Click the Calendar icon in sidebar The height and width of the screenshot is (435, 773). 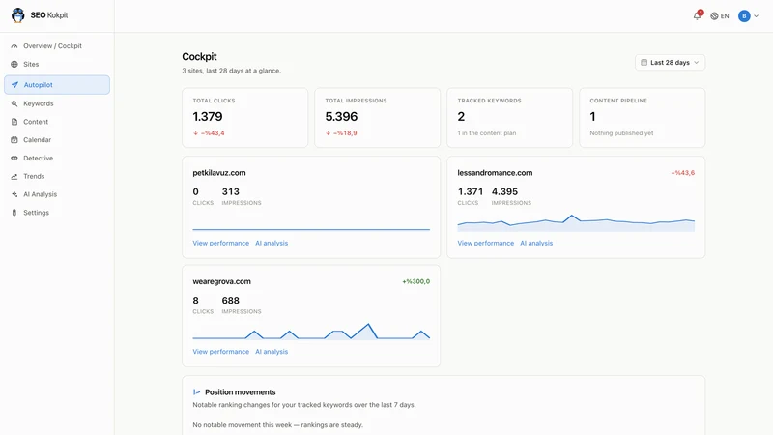[14, 140]
